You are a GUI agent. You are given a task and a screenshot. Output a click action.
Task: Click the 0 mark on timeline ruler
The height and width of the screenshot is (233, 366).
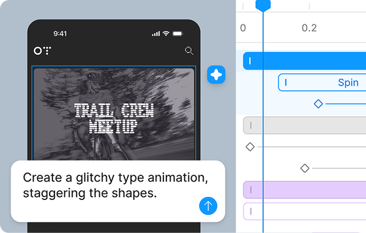(243, 28)
